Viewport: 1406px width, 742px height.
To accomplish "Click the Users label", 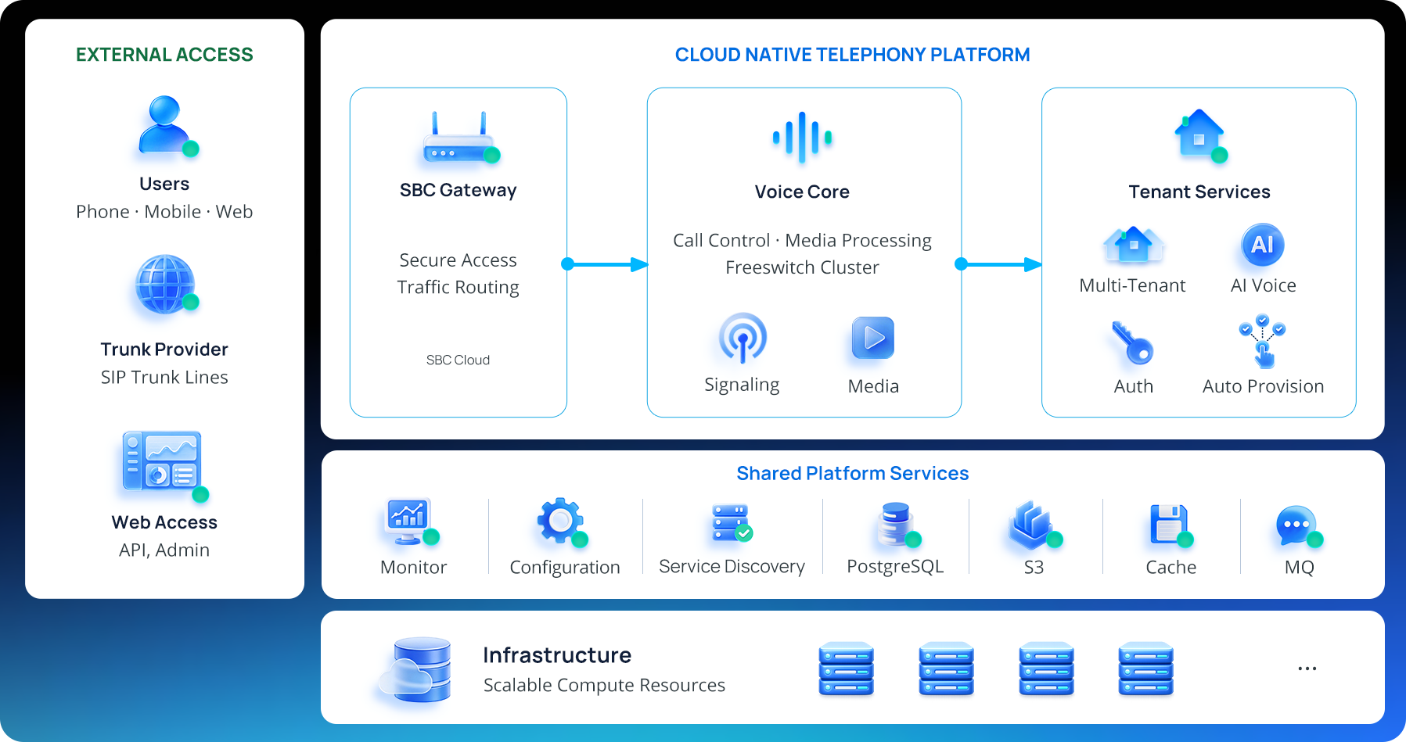I will click(164, 184).
